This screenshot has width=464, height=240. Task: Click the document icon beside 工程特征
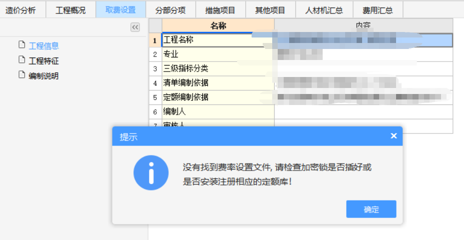pos(21,59)
